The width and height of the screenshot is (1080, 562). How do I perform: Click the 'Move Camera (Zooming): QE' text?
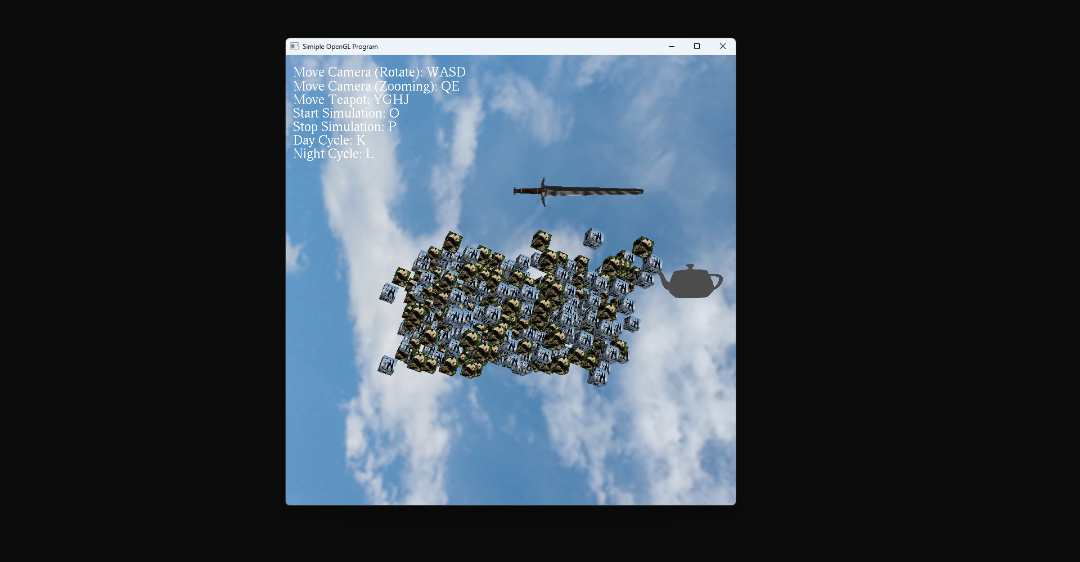376,86
